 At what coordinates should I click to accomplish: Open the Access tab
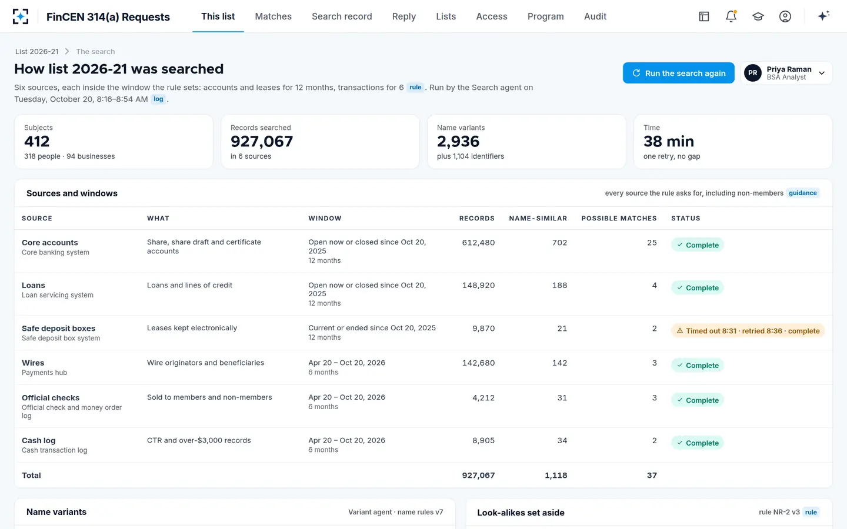coord(492,16)
